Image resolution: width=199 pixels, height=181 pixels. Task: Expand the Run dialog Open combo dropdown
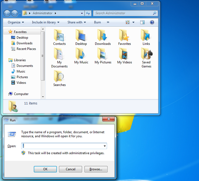pyautogui.click(x=105, y=146)
